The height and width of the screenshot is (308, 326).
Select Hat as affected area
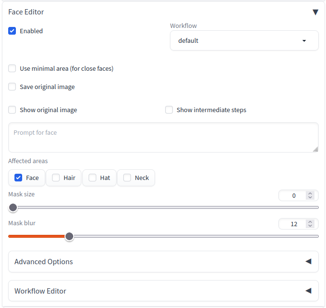(x=92, y=178)
